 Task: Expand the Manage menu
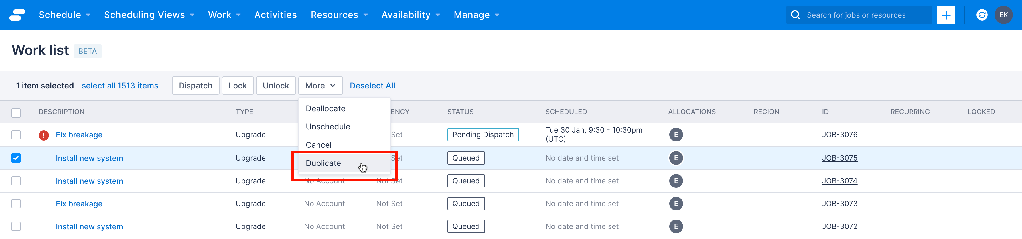476,15
